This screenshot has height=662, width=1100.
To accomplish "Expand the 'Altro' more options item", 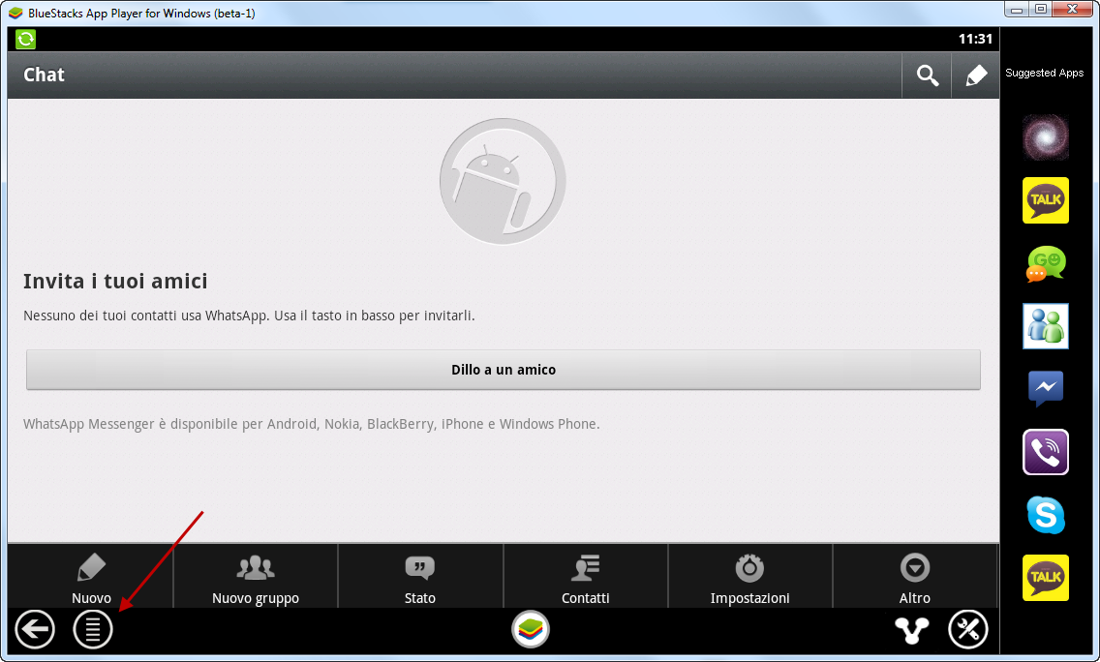I will [915, 577].
